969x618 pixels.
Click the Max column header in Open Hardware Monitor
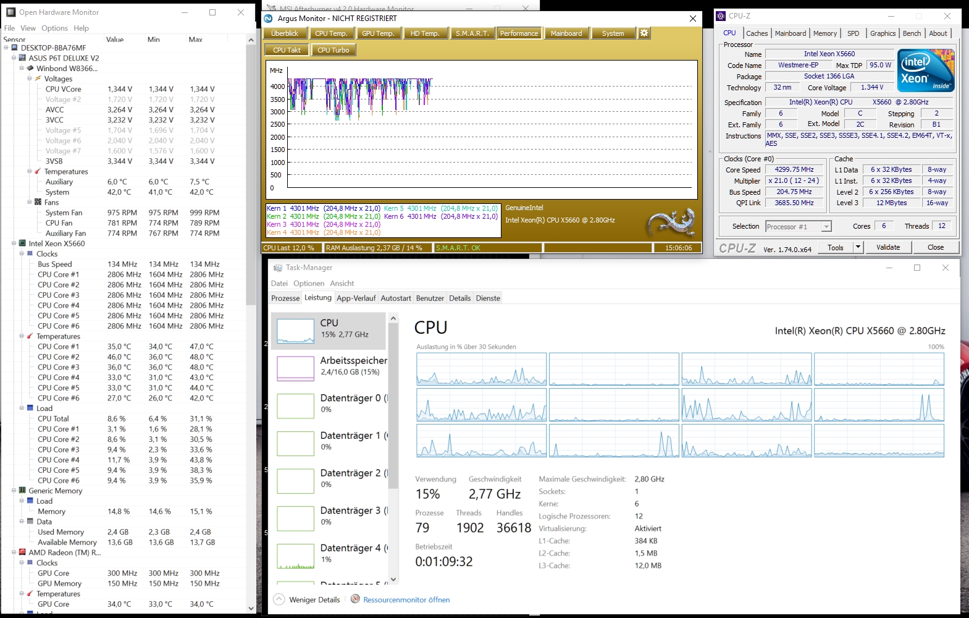coord(195,39)
